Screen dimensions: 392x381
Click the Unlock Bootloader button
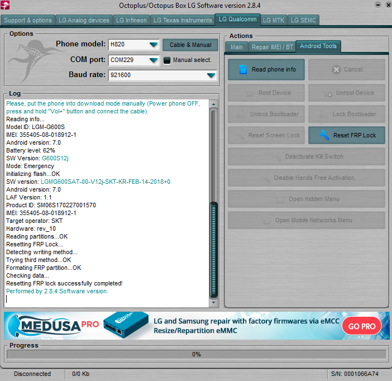[266, 114]
